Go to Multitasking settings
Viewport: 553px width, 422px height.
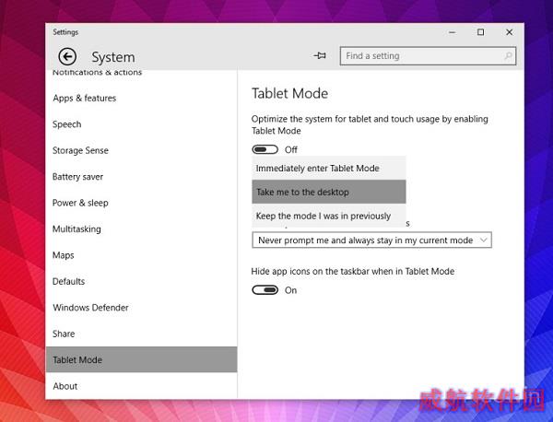pos(141,229)
